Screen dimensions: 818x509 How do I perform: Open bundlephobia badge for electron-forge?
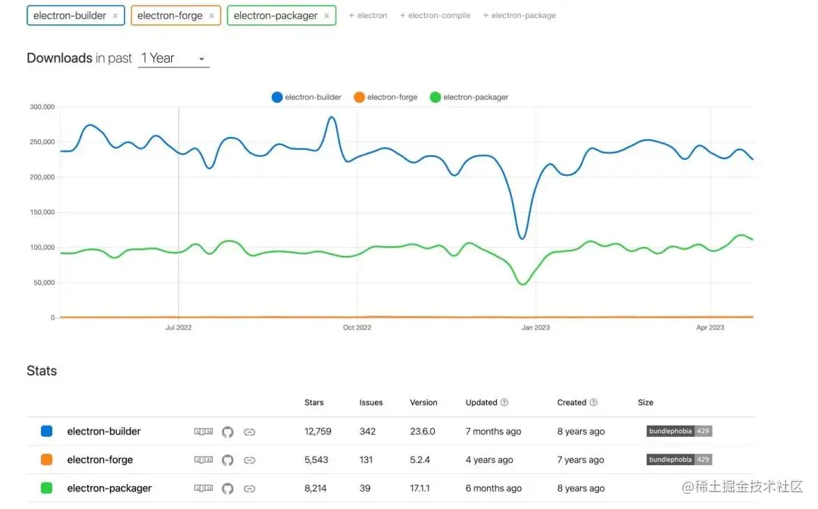point(679,460)
